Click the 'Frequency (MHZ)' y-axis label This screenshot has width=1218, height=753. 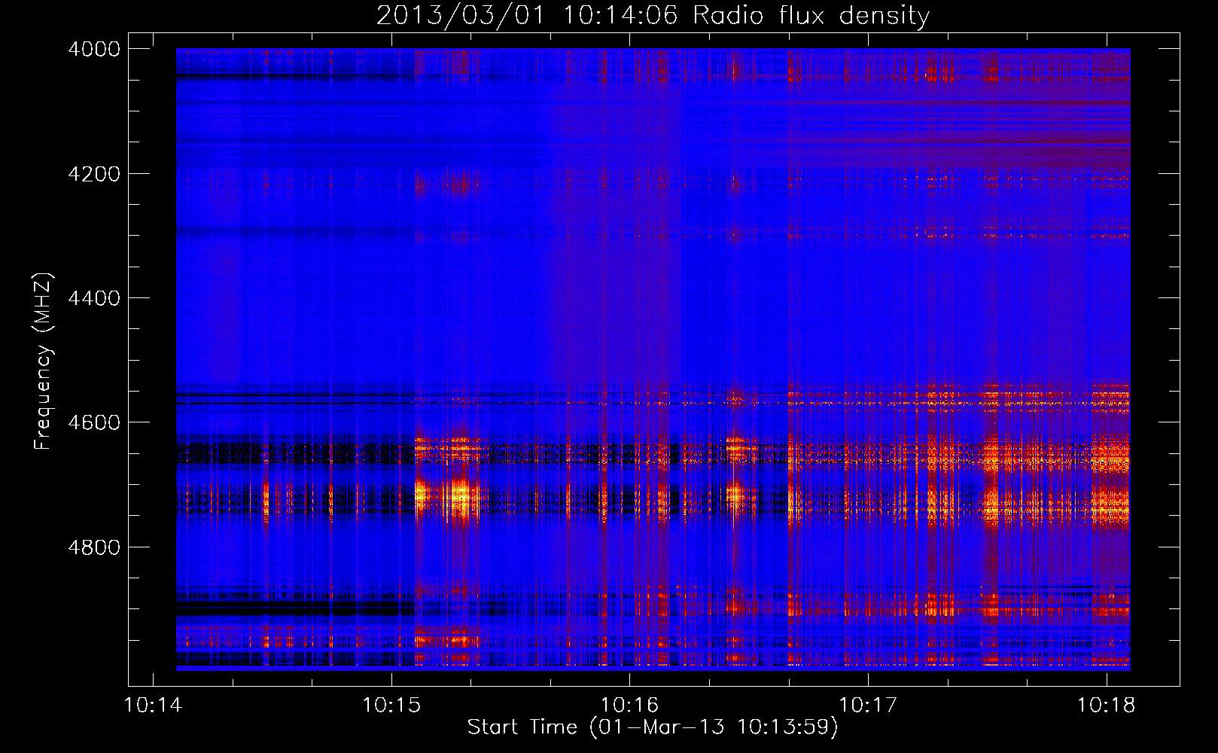point(43,361)
